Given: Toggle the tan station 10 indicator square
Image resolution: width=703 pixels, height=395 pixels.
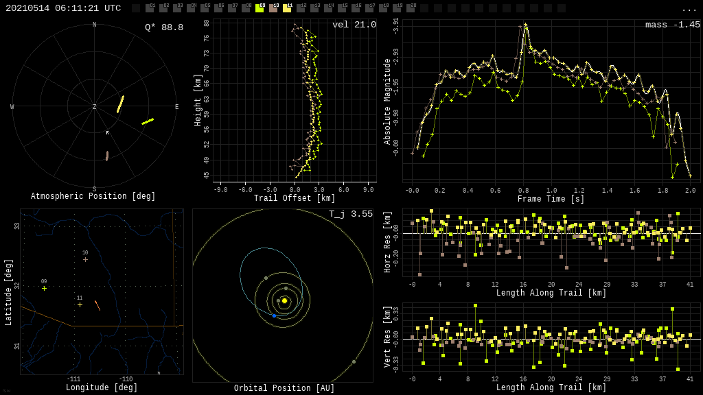Looking at the screenshot, I should [273, 8].
